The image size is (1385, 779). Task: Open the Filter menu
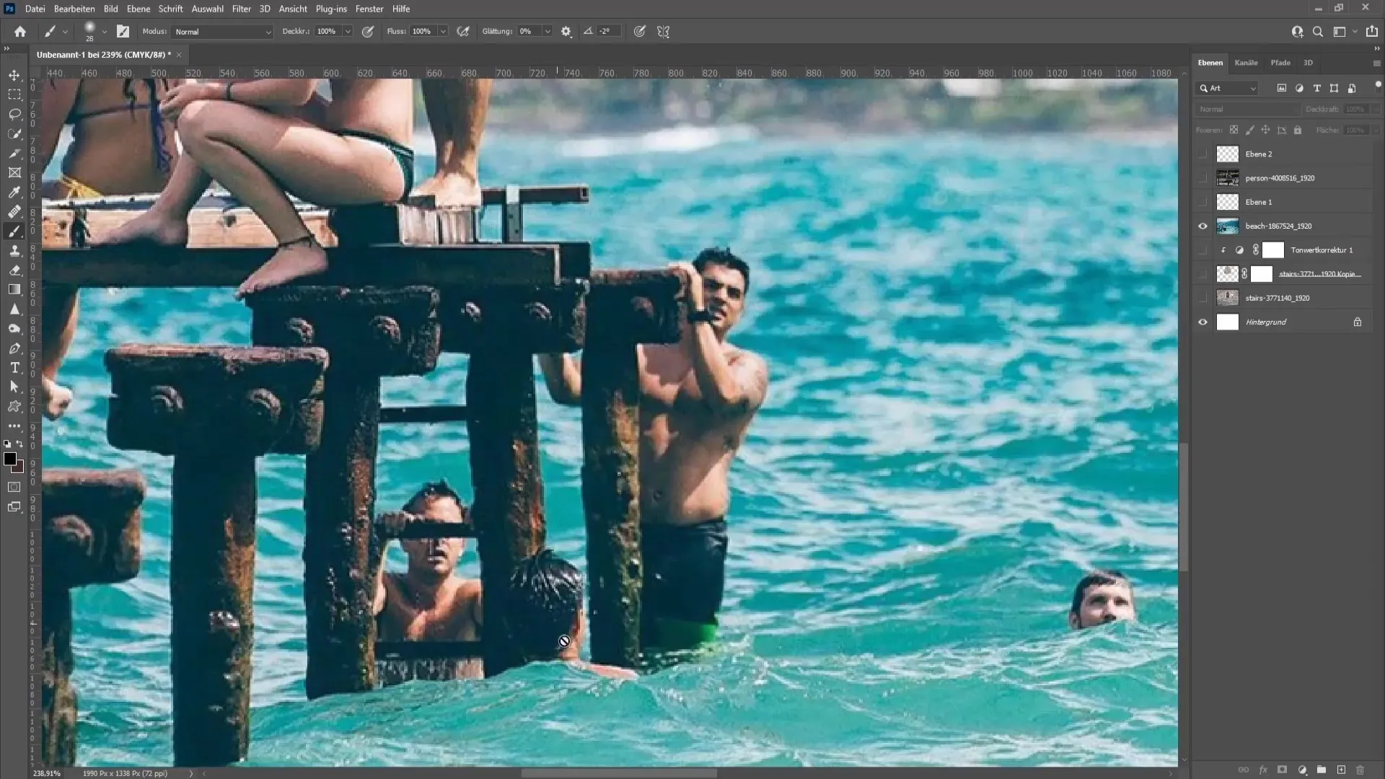(239, 9)
